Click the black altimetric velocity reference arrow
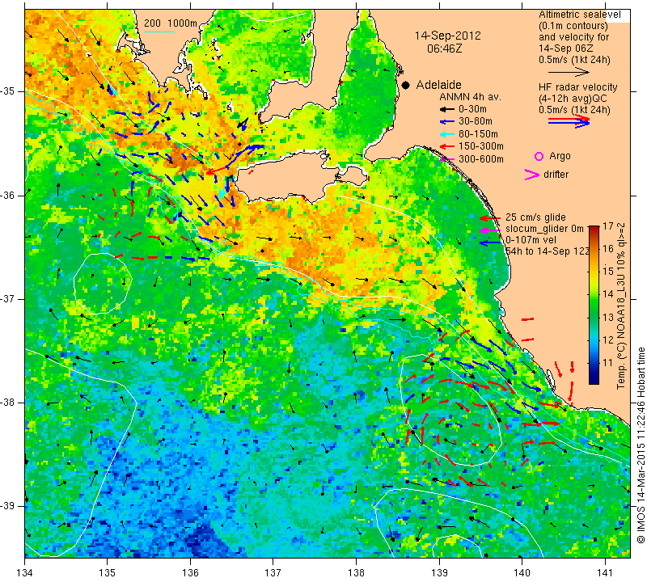 click(569, 72)
